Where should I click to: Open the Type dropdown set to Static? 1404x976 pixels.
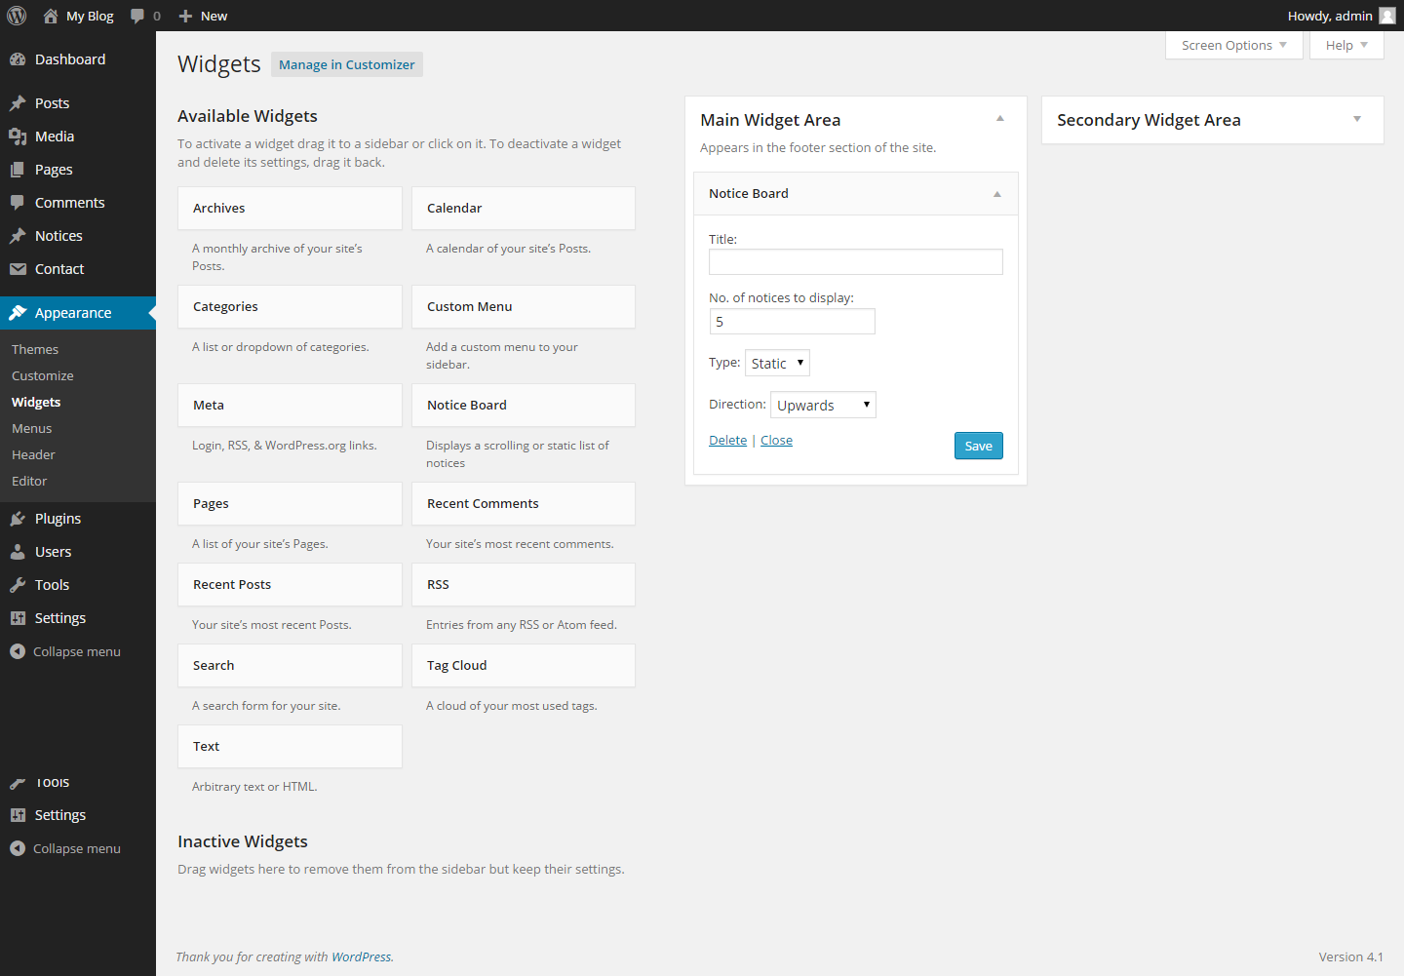tap(777, 363)
